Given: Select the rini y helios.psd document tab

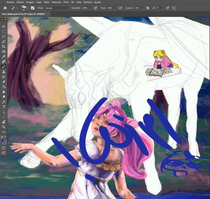Looking at the screenshot, I should (x=24, y=14).
